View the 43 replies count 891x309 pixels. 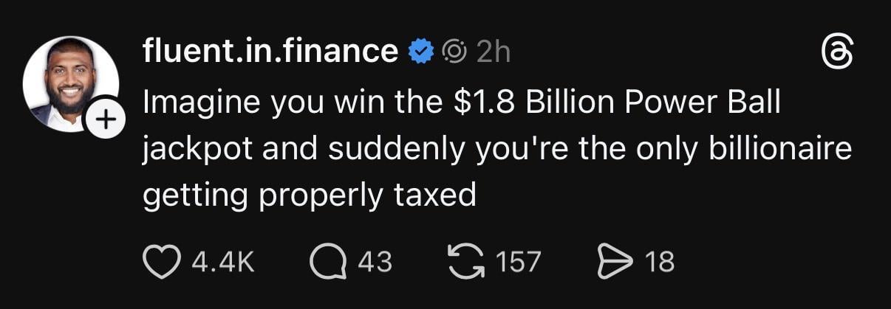[x=375, y=262]
